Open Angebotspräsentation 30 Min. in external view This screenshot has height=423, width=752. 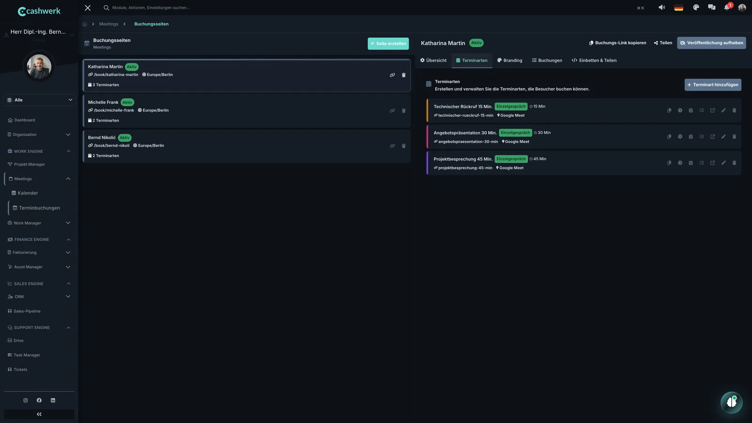point(713,137)
